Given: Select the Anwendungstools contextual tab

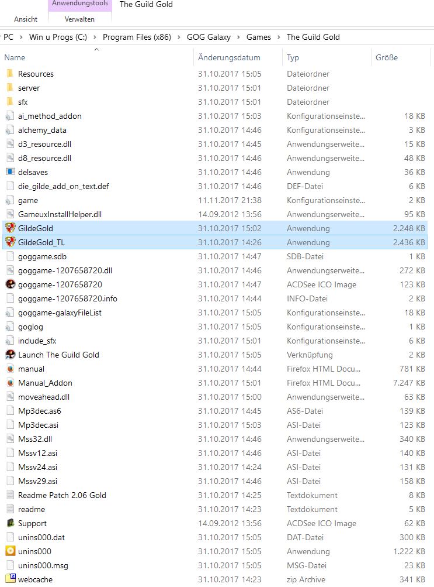Looking at the screenshot, I should [80, 4].
